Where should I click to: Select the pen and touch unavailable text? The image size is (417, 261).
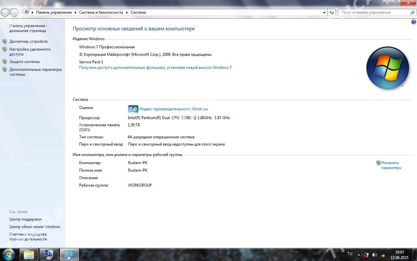click(x=176, y=144)
